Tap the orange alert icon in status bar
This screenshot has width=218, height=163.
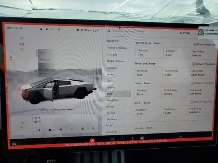[x=52, y=29]
